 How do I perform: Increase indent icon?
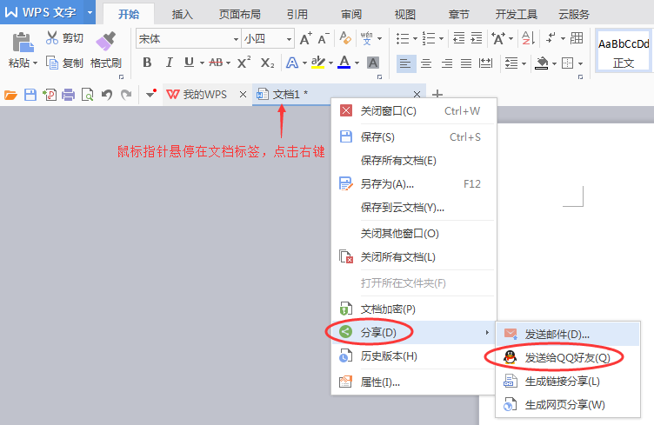pos(477,38)
